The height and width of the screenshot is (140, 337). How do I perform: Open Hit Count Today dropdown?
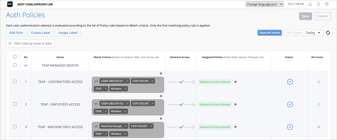click(303, 33)
